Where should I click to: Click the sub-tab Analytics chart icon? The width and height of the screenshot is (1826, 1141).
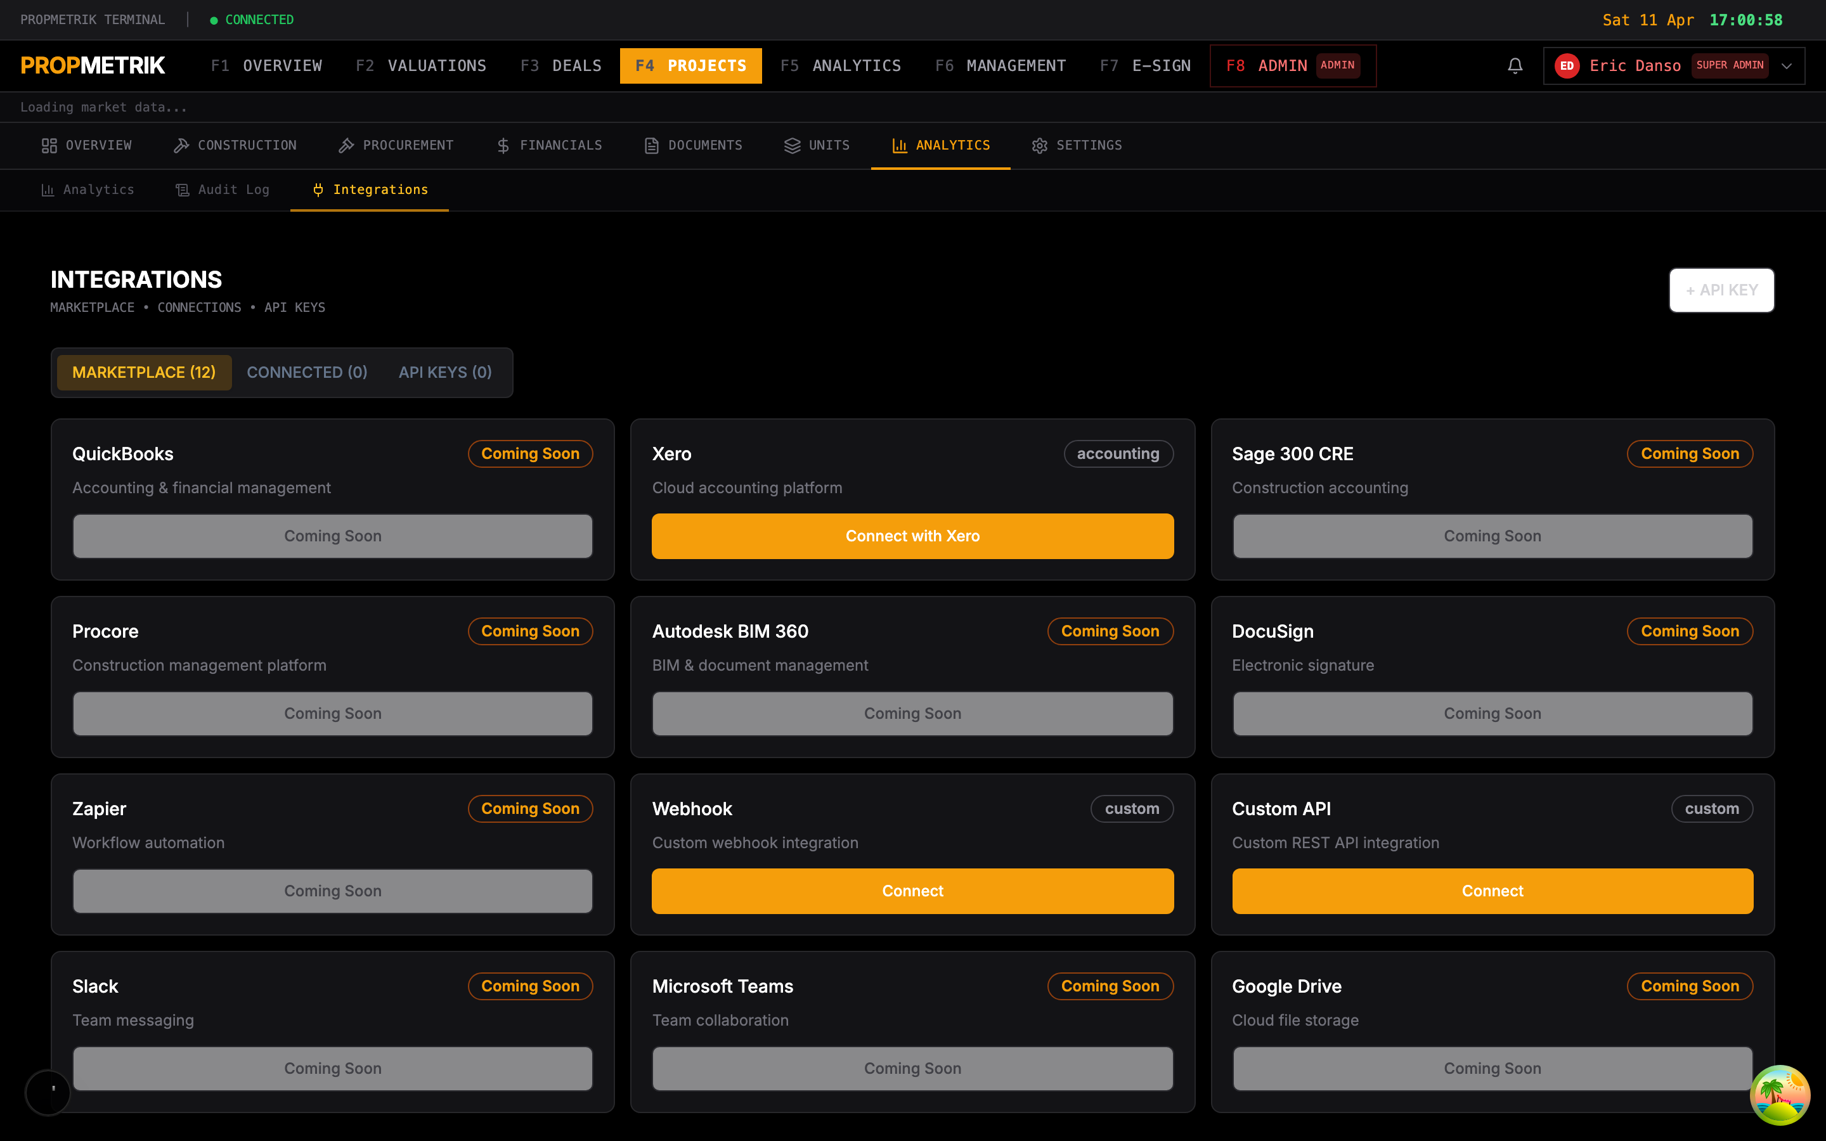point(48,190)
